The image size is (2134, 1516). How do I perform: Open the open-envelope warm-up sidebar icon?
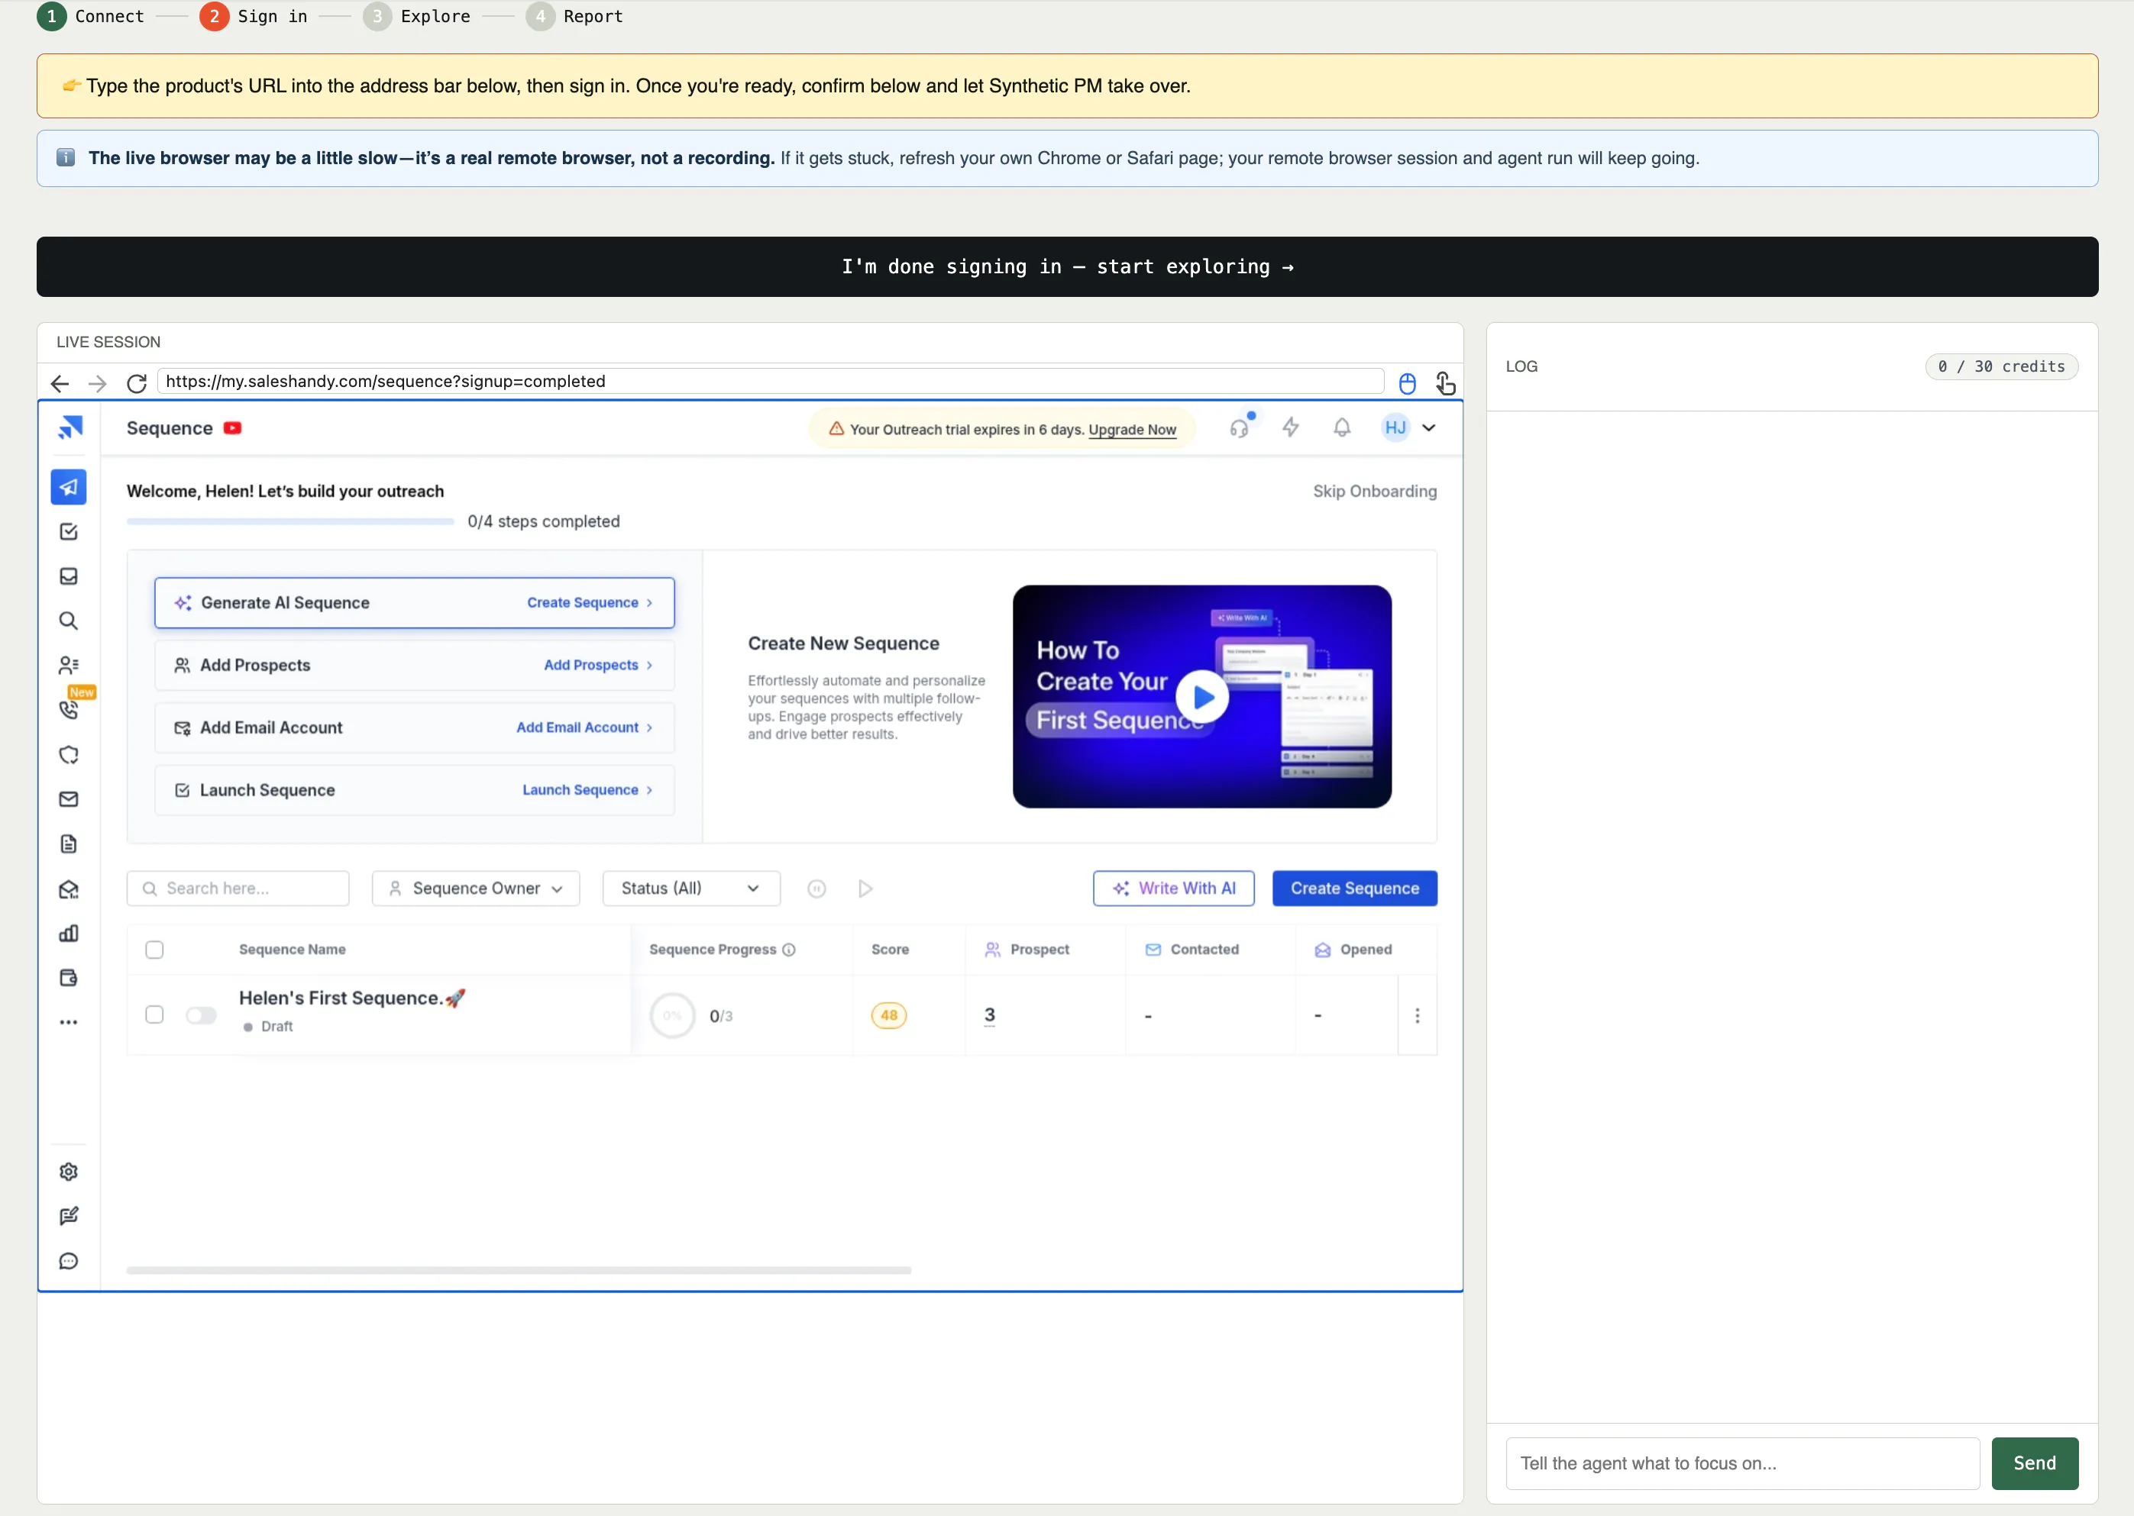(x=68, y=889)
